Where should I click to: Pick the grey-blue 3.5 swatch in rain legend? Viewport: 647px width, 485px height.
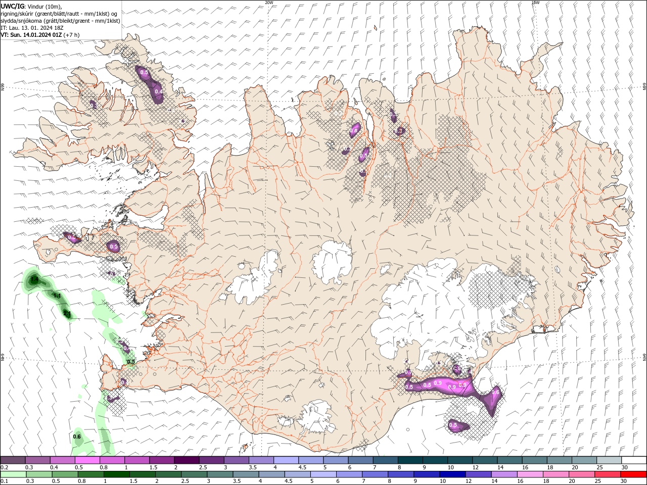tap(246, 474)
